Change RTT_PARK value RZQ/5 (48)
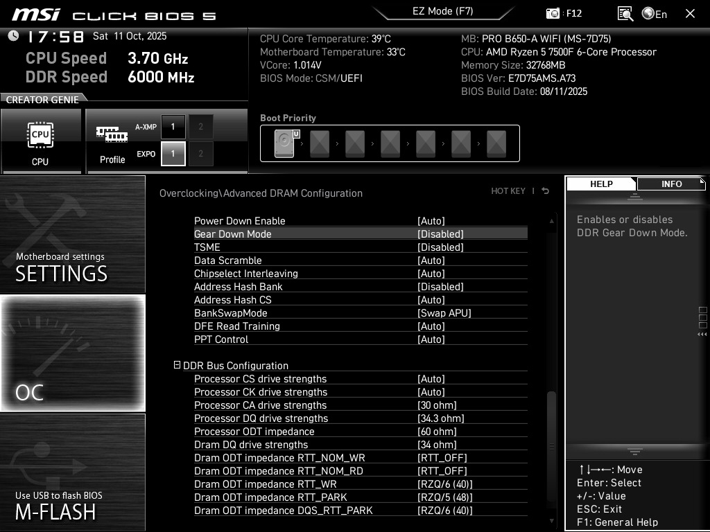 point(444,497)
